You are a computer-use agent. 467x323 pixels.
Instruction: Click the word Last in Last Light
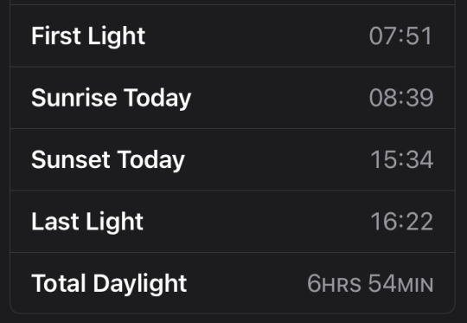[x=55, y=222]
